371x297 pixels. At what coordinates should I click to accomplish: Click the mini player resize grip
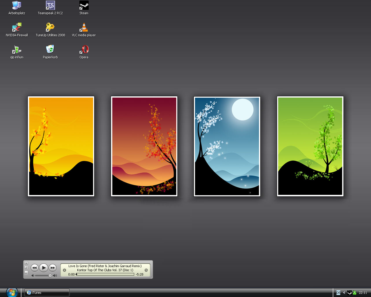click(x=151, y=277)
